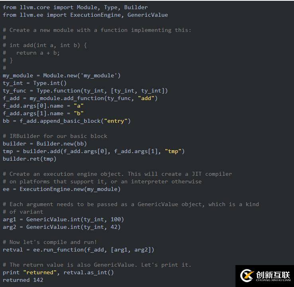
Task: Click the Chinese watermark text at bottom right
Action: [x=273, y=275]
